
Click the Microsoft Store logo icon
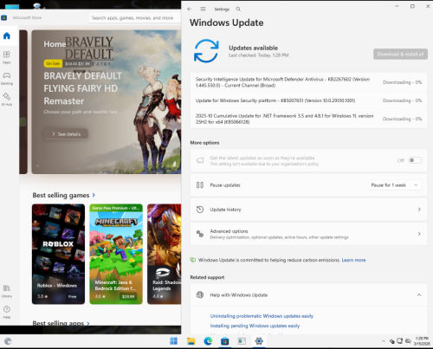[3, 18]
